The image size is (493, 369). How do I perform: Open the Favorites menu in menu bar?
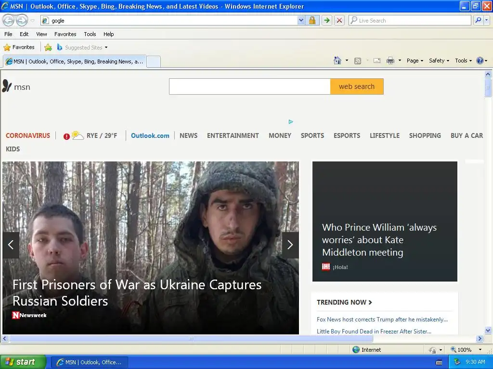tap(65, 34)
